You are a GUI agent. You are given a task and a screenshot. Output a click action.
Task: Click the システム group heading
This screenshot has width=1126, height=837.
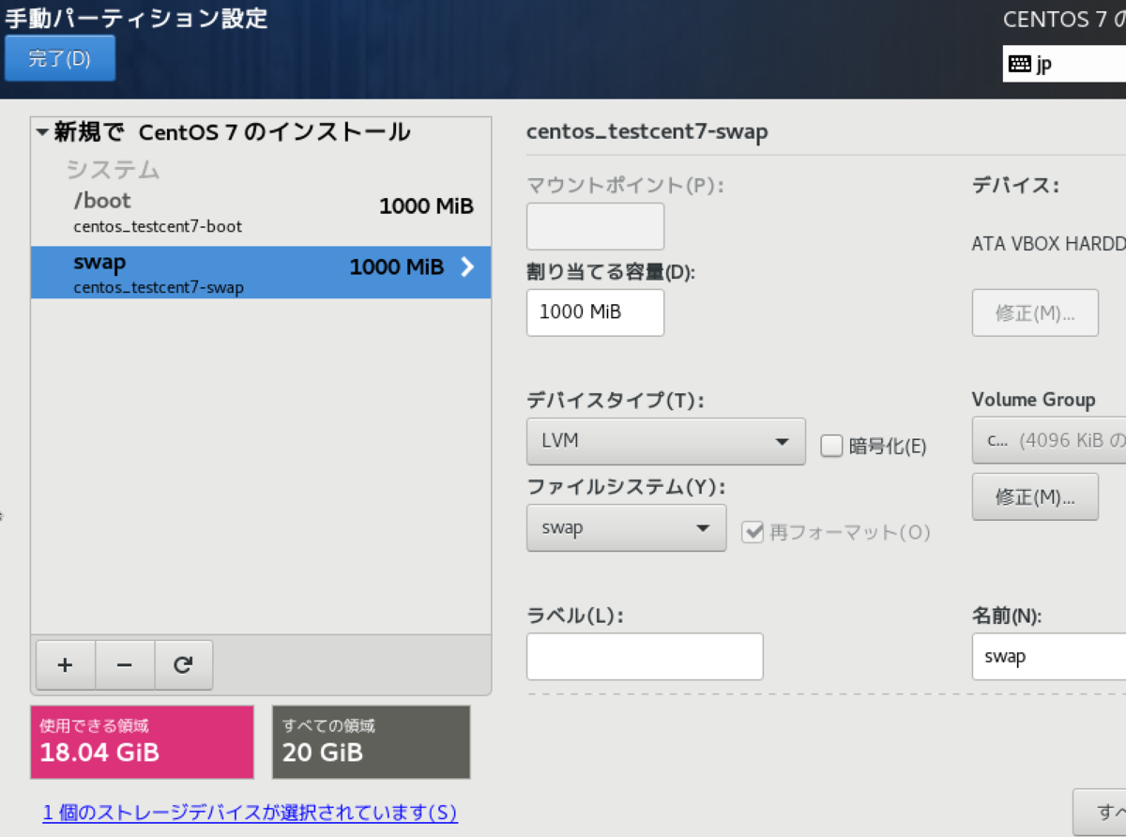click(x=113, y=170)
